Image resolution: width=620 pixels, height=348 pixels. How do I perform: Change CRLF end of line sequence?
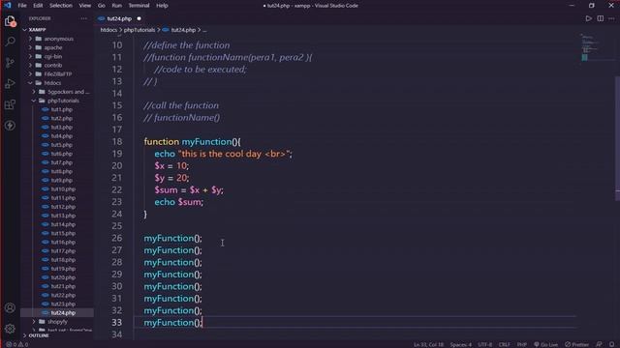pos(504,344)
